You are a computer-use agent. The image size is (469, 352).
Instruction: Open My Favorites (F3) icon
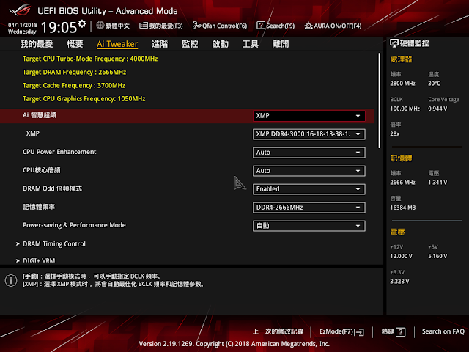pos(144,26)
